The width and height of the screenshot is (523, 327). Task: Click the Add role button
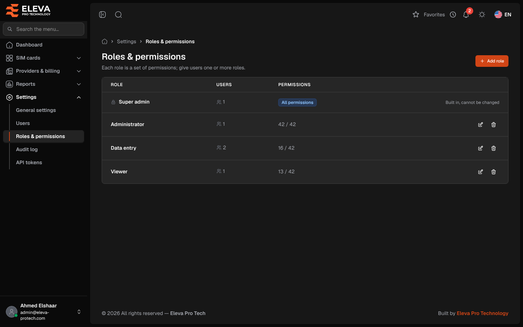pyautogui.click(x=492, y=61)
